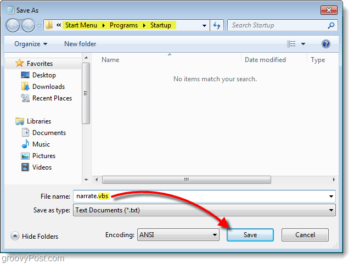
Task: Select Startup in the breadcrumb path
Action: click(160, 25)
